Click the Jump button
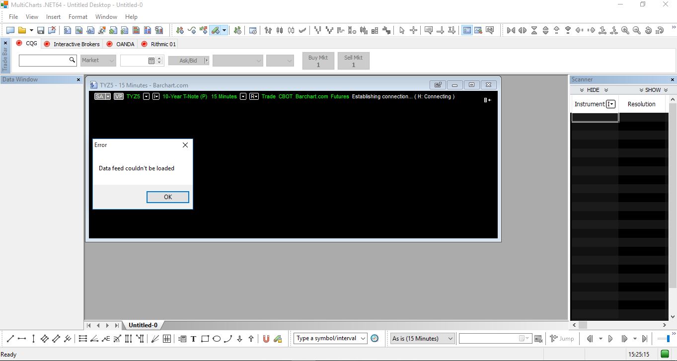 click(x=562, y=339)
